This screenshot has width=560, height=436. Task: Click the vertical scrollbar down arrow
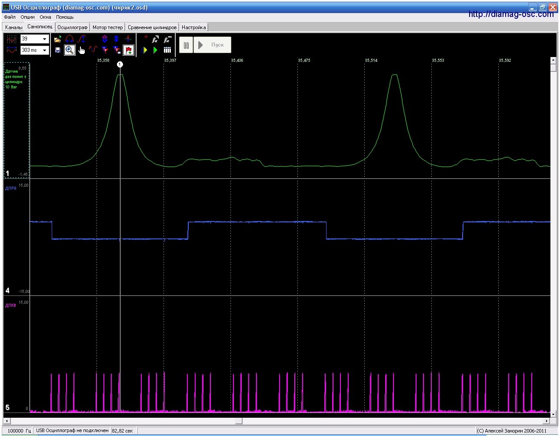553,414
